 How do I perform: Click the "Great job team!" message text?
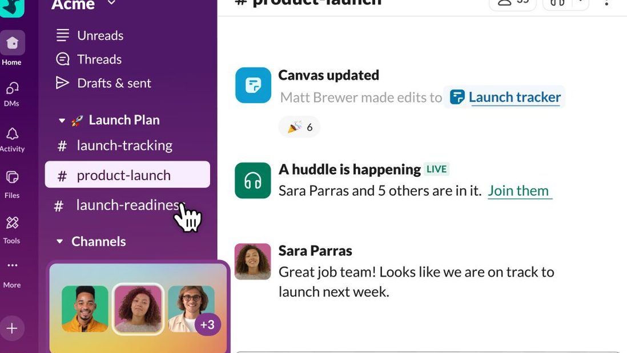pos(416,282)
